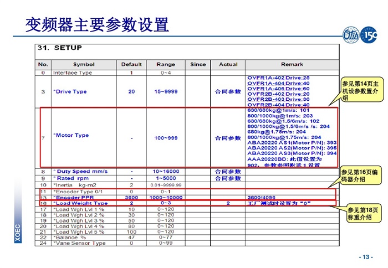Click the 'Symbol' column header

click(x=84, y=65)
